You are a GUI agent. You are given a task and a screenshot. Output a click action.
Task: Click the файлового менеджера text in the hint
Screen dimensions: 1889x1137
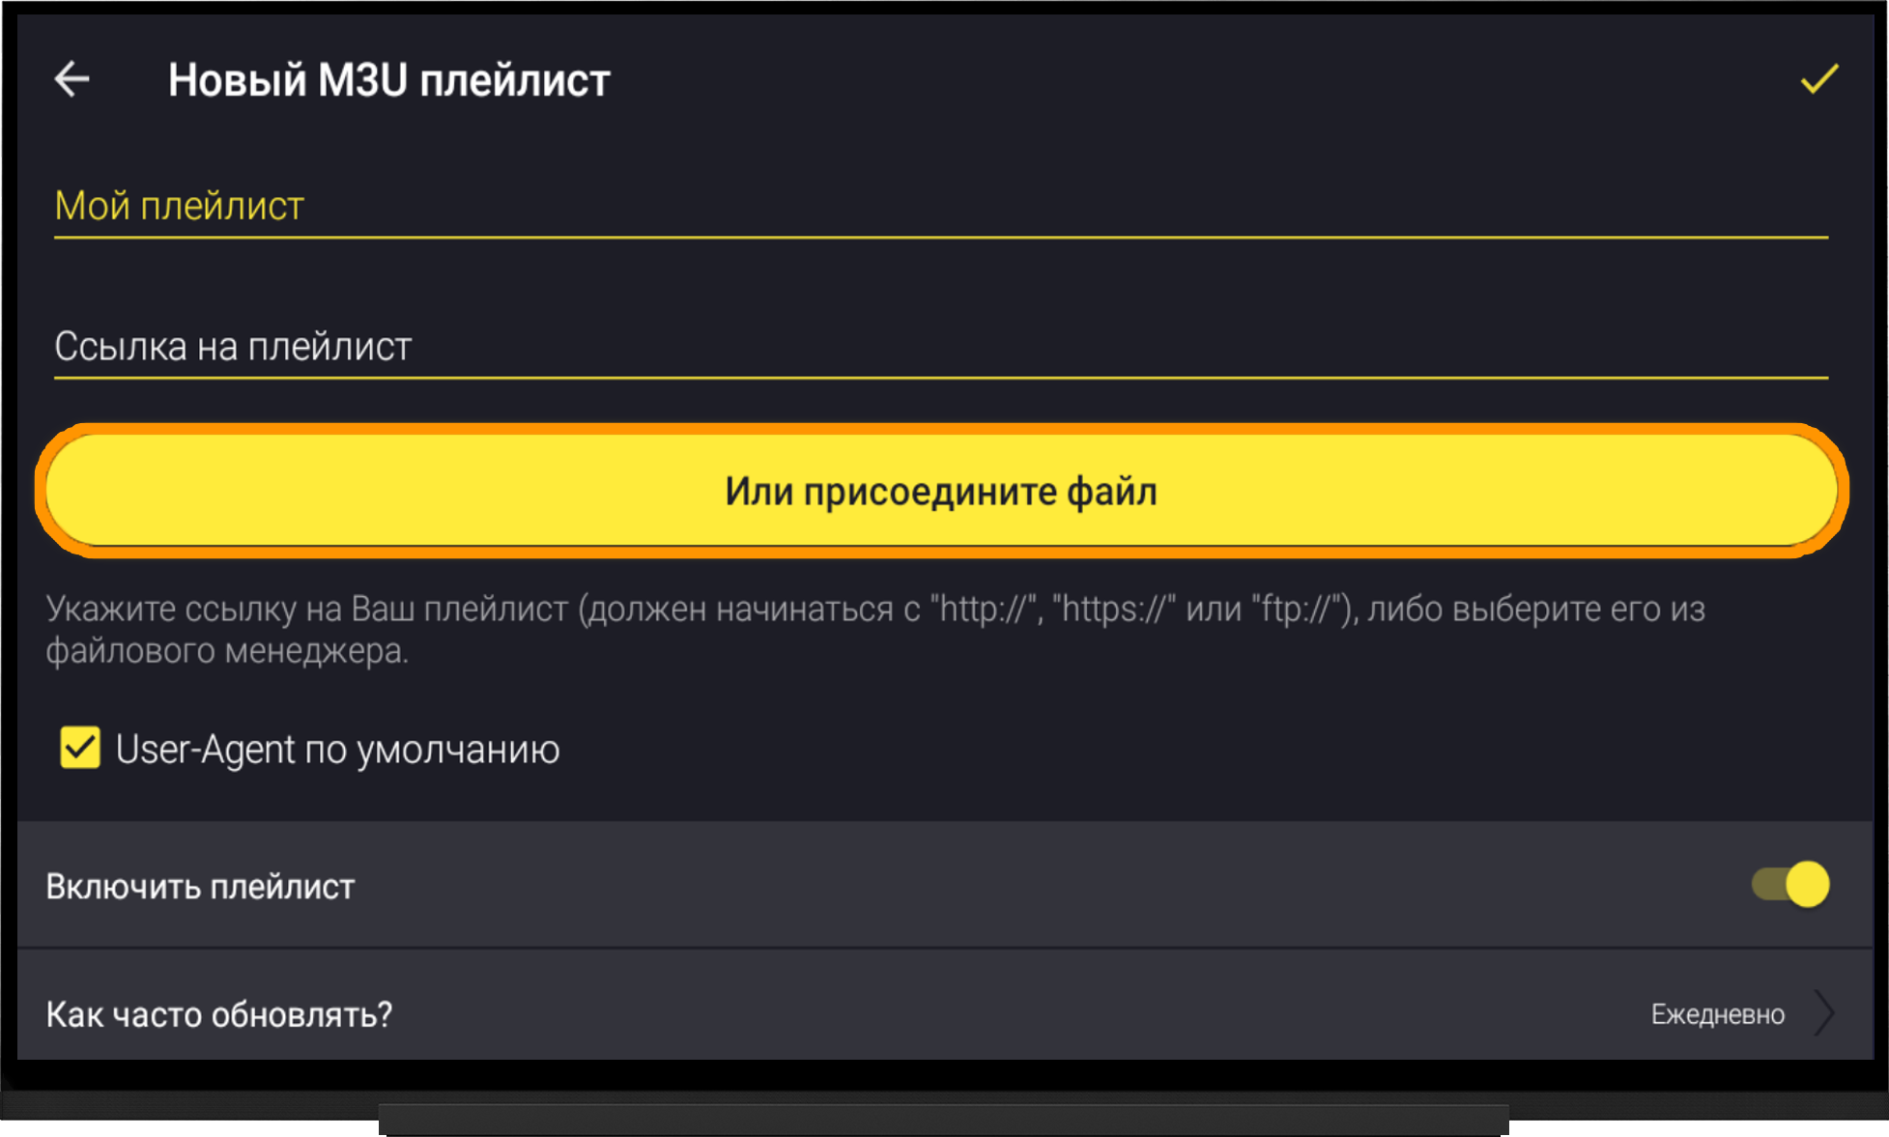click(227, 651)
